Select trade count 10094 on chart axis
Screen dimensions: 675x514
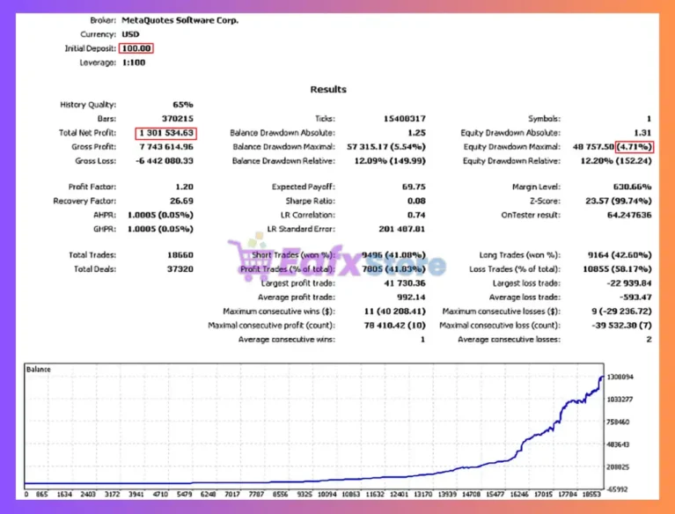click(x=327, y=495)
